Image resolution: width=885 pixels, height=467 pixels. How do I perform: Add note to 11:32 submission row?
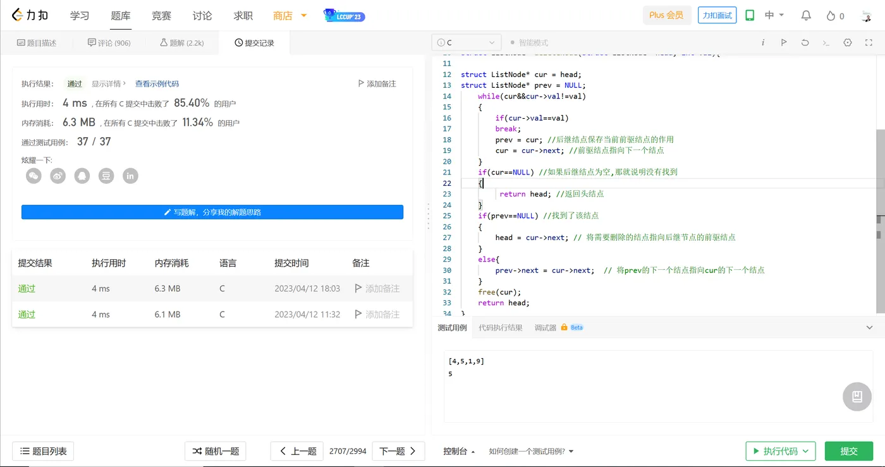[x=377, y=314]
